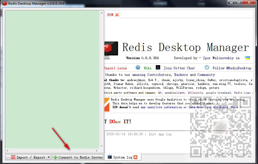Maximize the Redis Desktop Manager window

click(239, 2)
